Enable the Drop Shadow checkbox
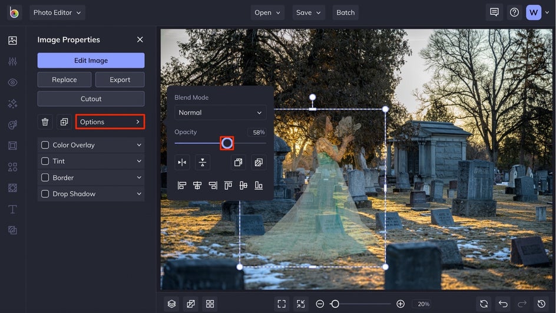 (45, 194)
